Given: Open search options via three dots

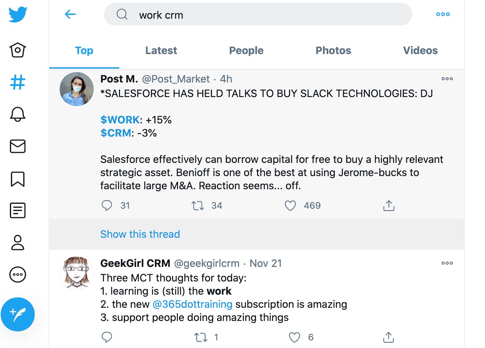Looking at the screenshot, I should 443,14.
